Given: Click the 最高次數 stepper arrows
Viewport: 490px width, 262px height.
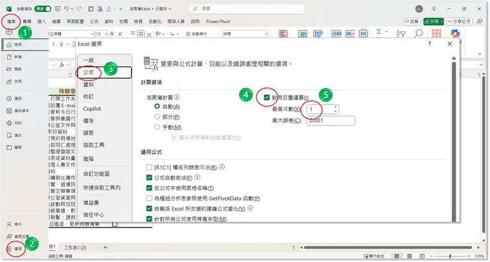Looking at the screenshot, I should tap(335, 109).
